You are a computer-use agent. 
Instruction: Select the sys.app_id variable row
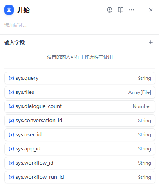(x=80, y=149)
